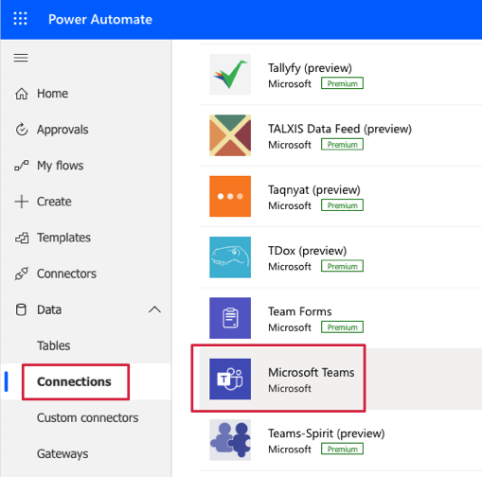Screen dimensions: 482x477
Task: Open Approvals page
Action: tap(62, 130)
